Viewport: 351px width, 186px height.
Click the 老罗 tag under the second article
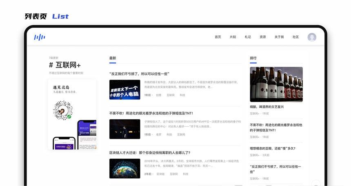coord(159,134)
